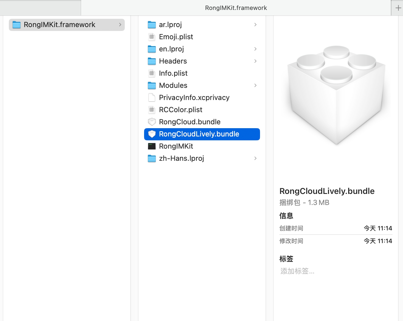Click the RongIMKit.framework folder icon
Image resolution: width=403 pixels, height=321 pixels.
coord(17,25)
